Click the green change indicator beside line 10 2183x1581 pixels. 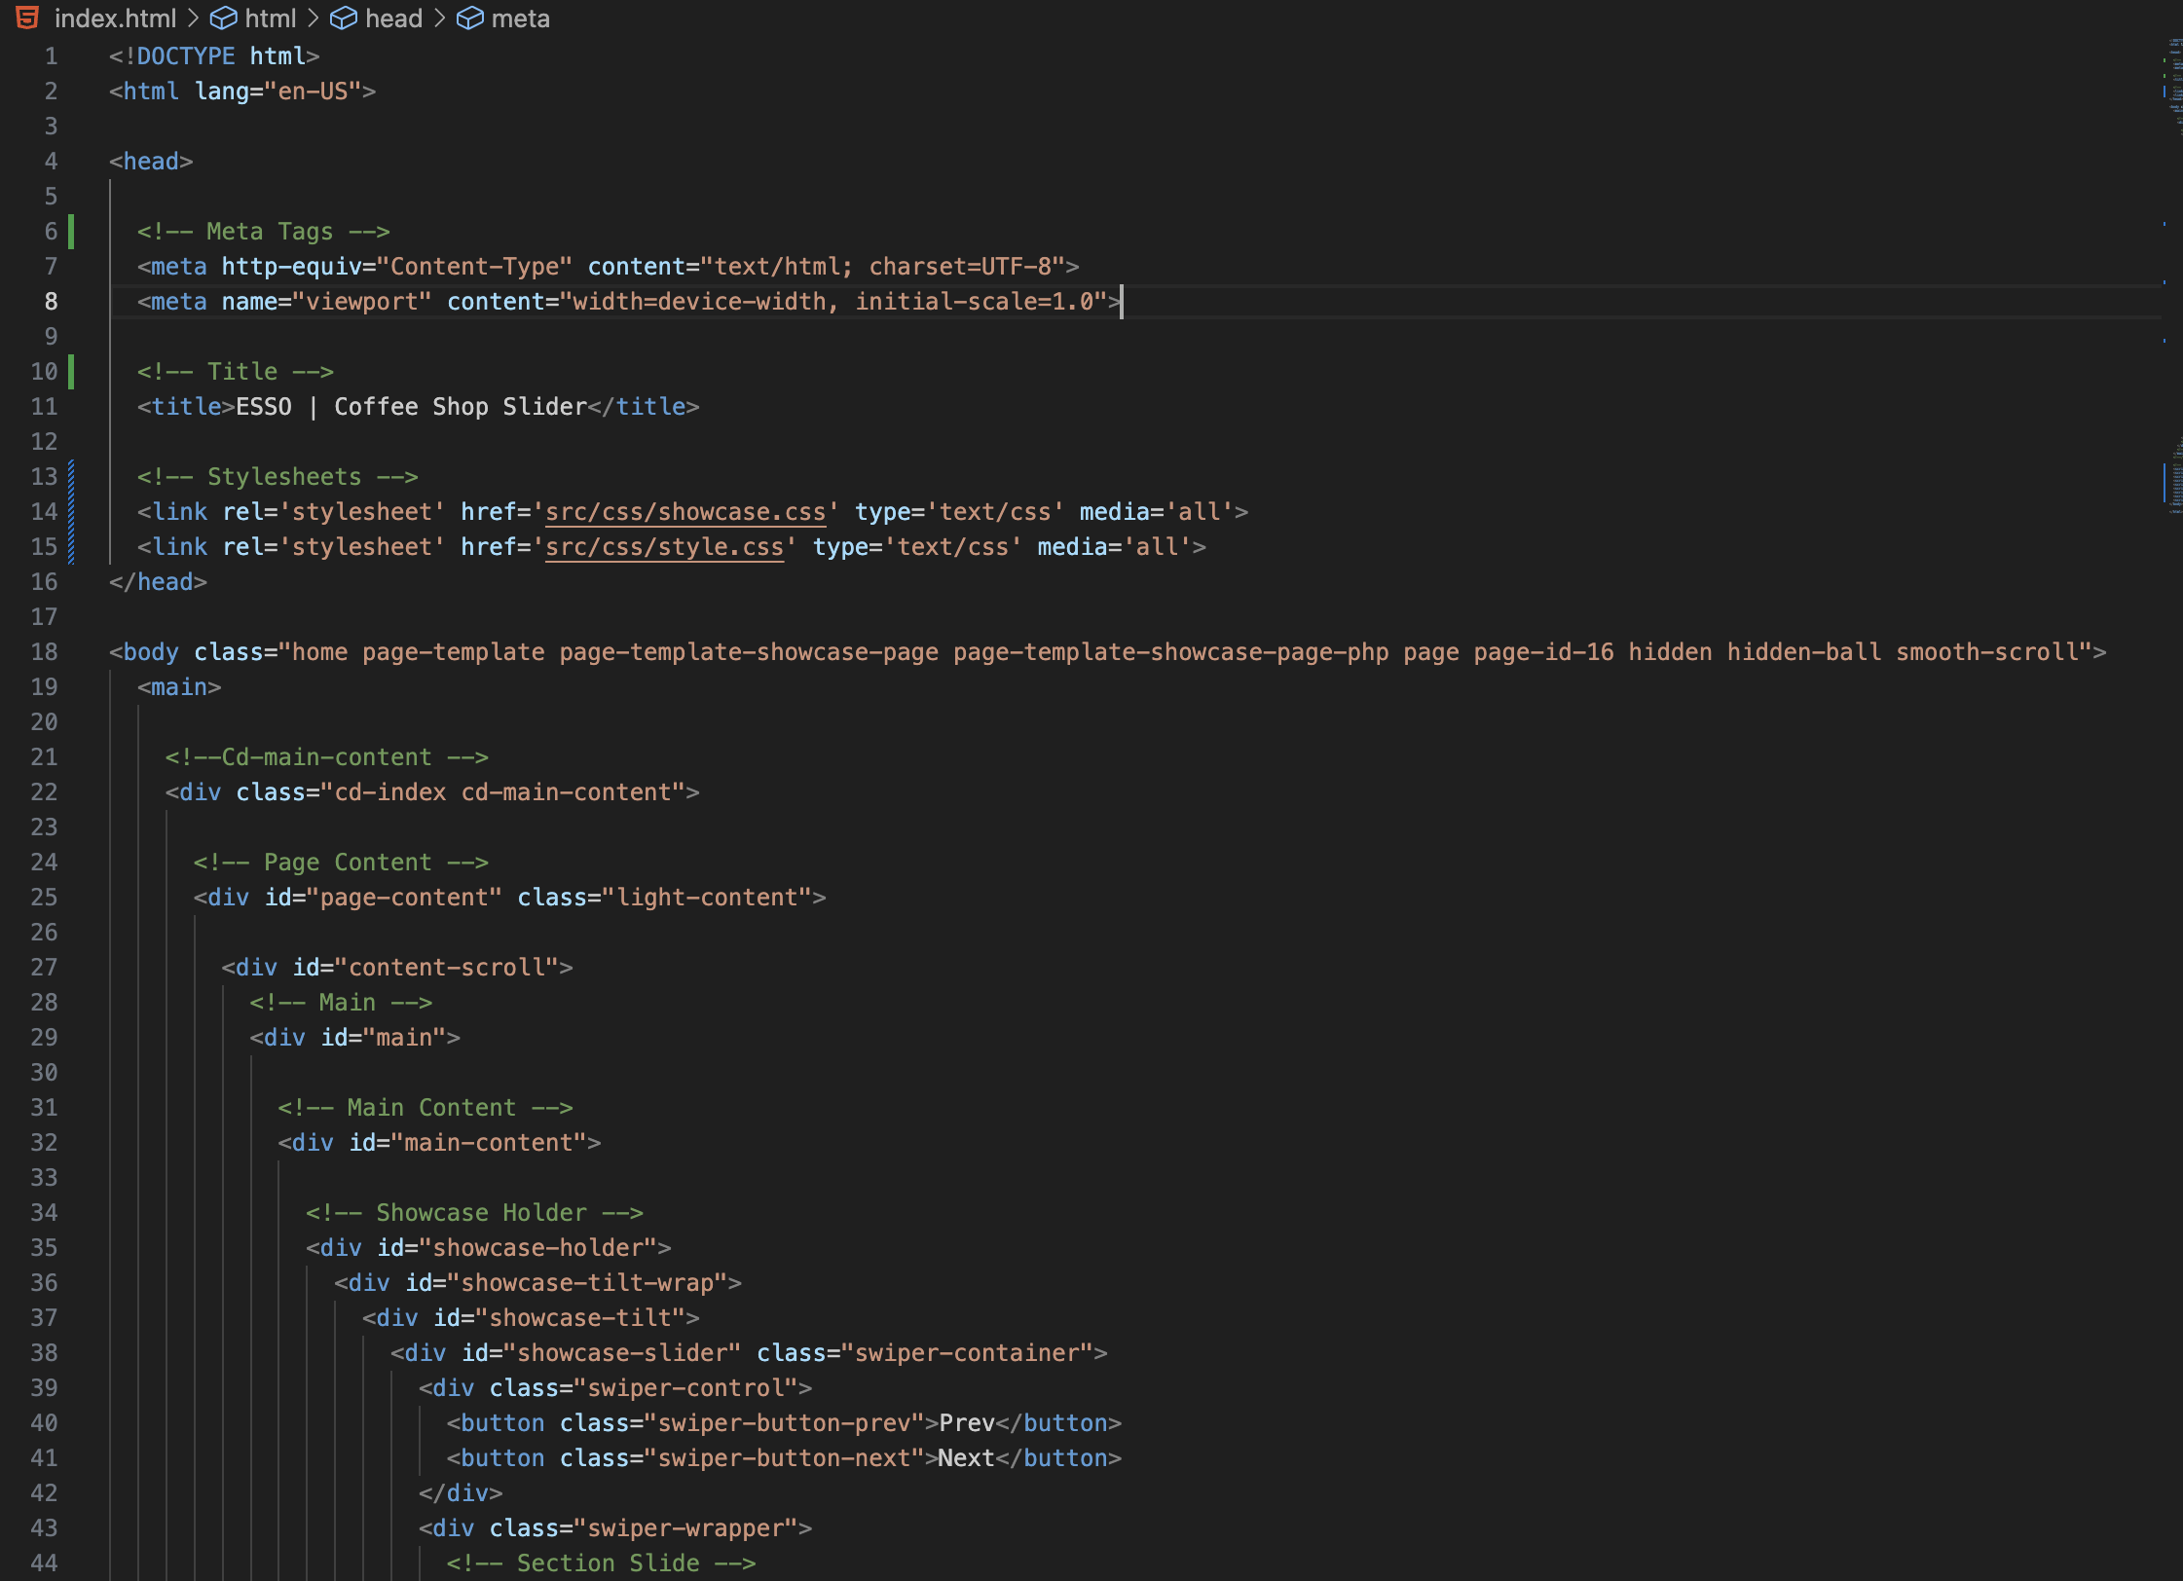coord(73,371)
